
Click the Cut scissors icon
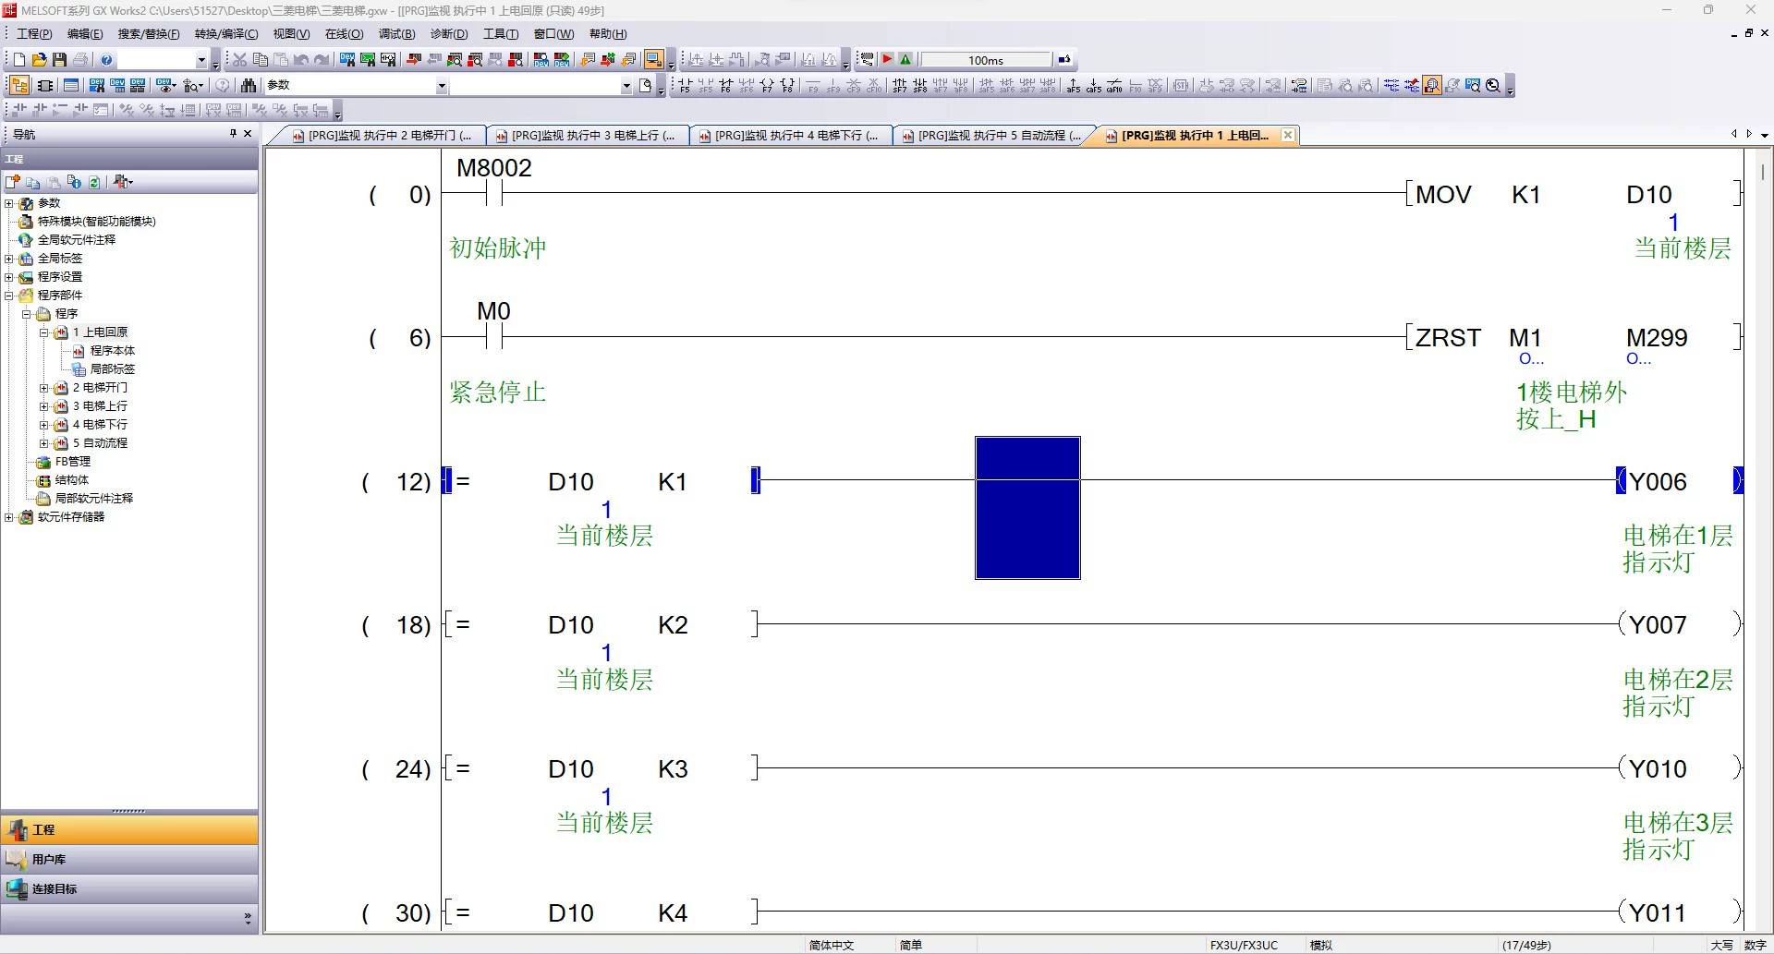[x=239, y=60]
